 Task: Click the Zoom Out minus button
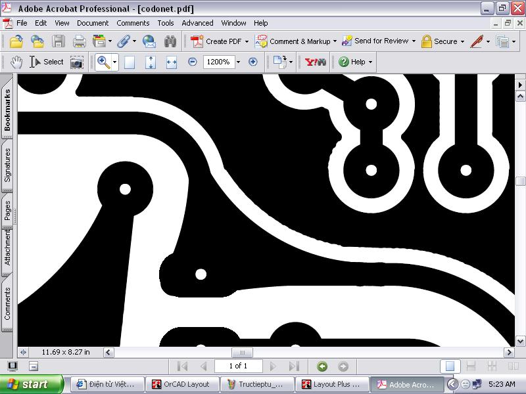(193, 62)
